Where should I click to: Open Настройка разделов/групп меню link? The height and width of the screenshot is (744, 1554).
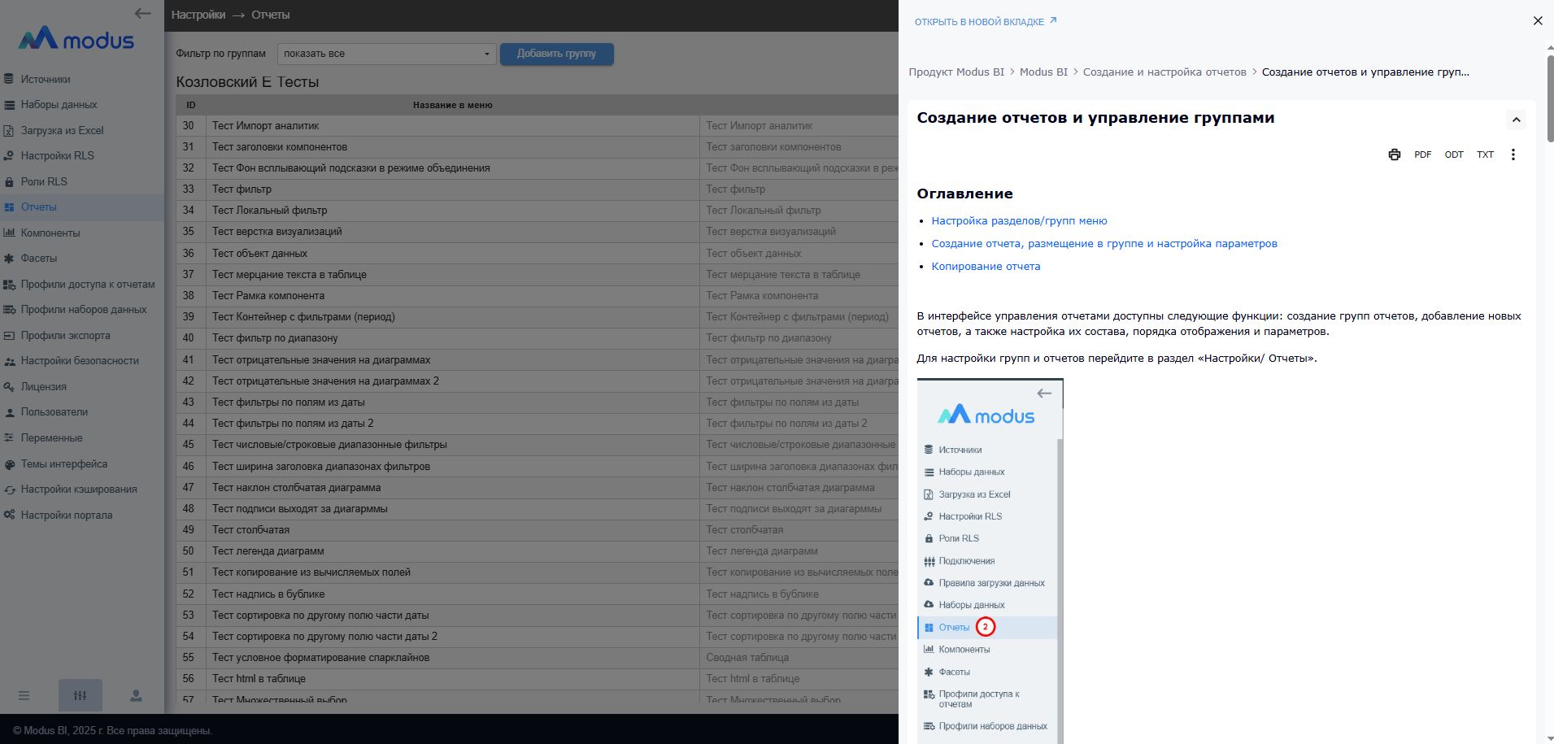pyautogui.click(x=1019, y=220)
